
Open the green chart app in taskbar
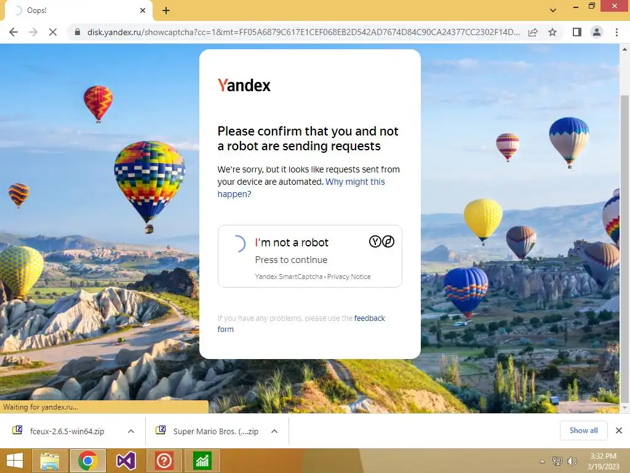point(202,461)
